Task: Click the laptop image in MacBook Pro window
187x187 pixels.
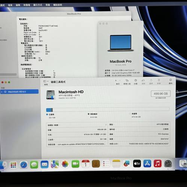Action: click(121, 43)
